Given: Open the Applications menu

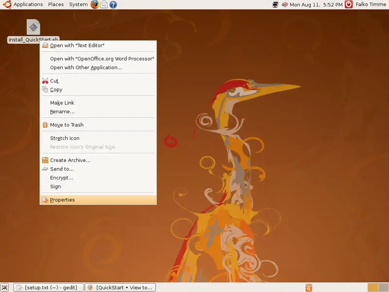Looking at the screenshot, I should (28, 4).
